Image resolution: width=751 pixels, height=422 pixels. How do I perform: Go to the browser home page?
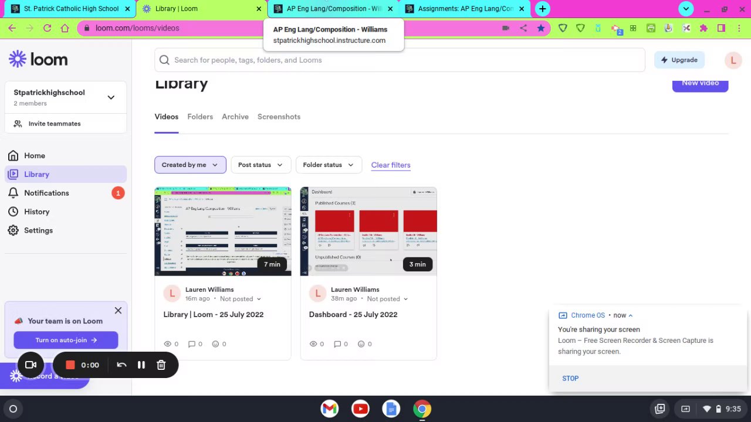(65, 28)
